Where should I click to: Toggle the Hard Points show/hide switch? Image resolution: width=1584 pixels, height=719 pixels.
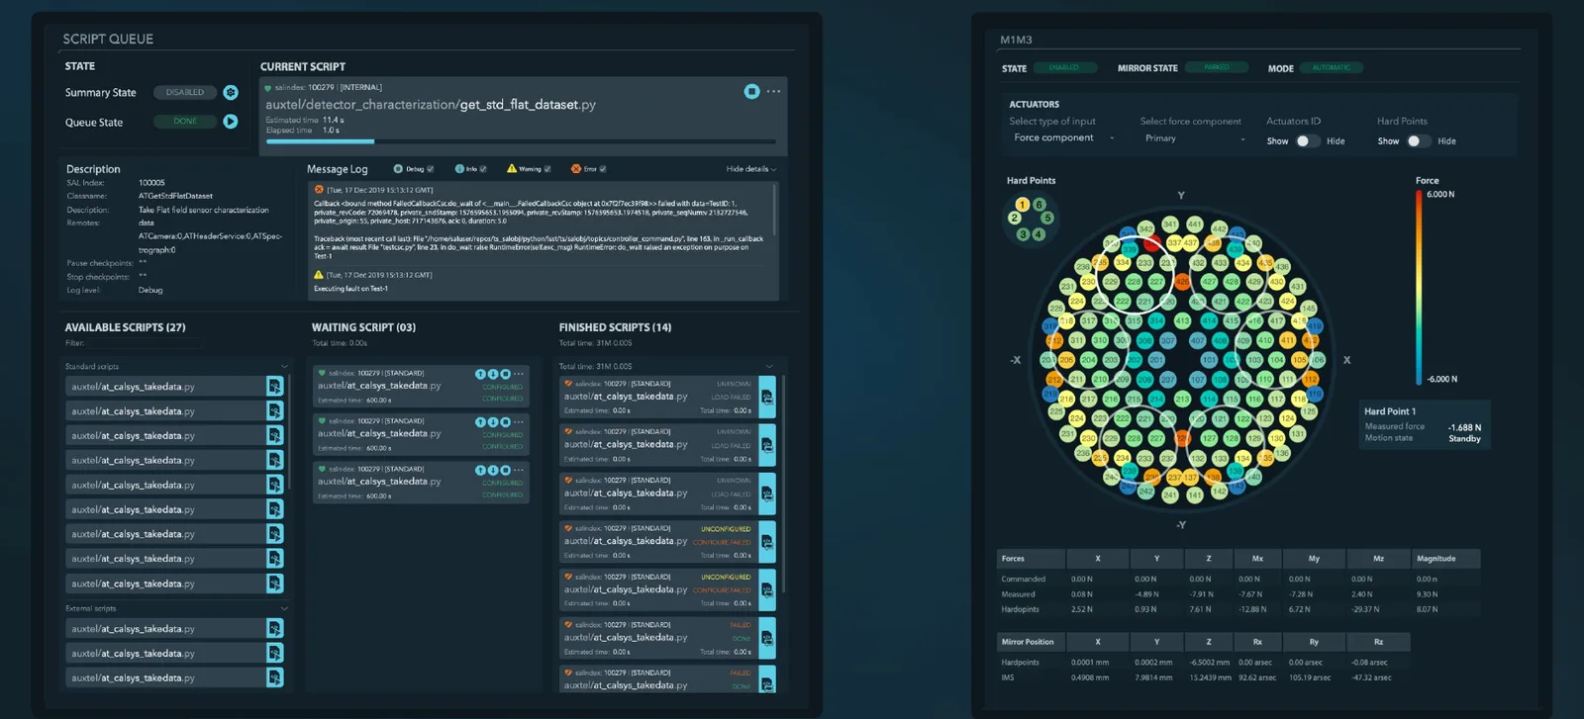point(1418,141)
